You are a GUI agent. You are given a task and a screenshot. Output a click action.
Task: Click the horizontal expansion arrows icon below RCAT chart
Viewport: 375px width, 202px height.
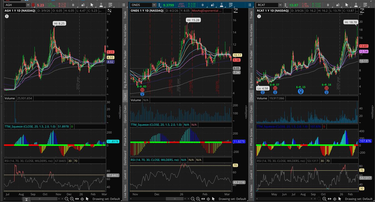click(330, 199)
